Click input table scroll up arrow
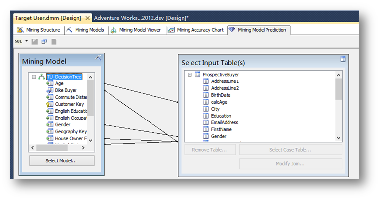380x200 pixels. point(339,75)
